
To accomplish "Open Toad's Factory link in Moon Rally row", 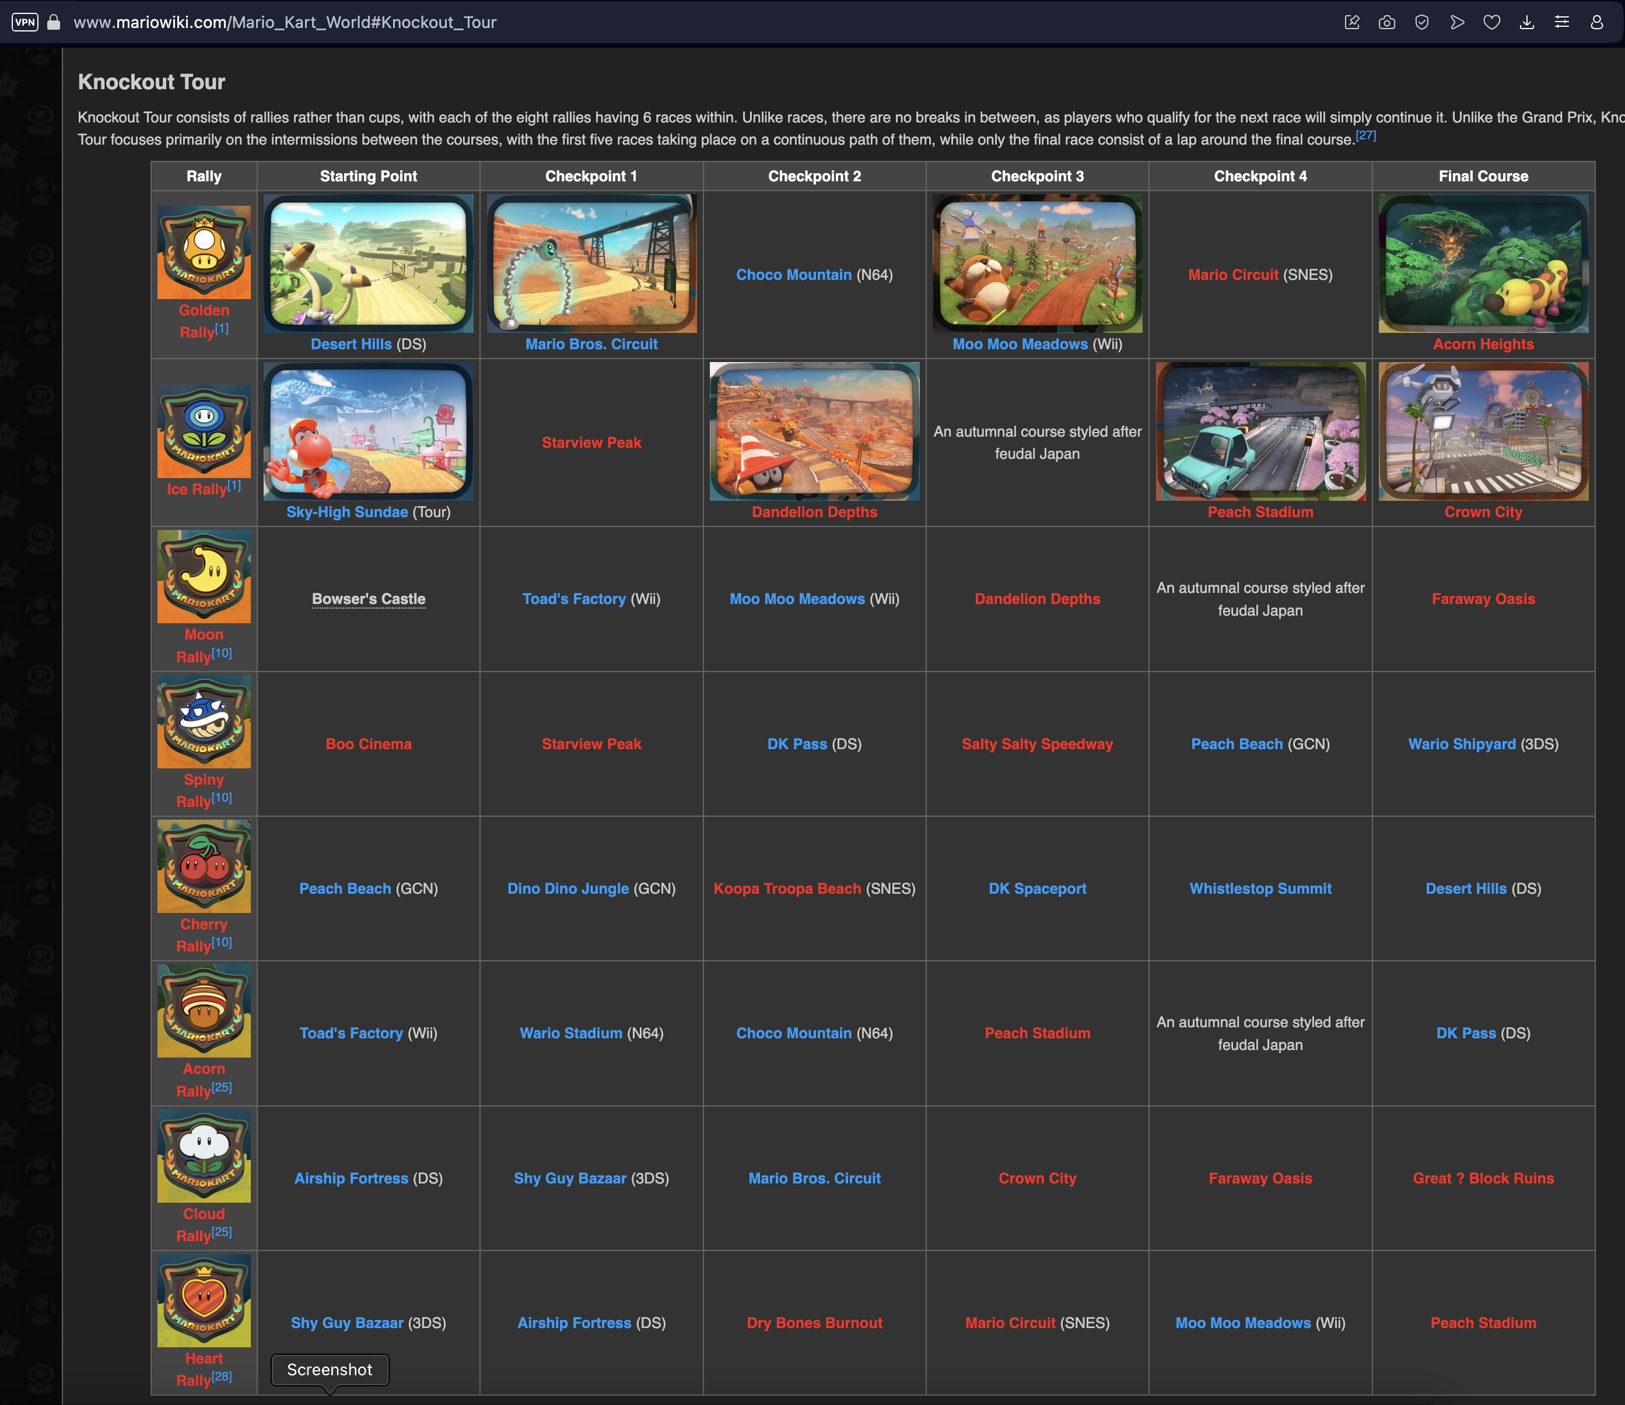I will point(574,599).
